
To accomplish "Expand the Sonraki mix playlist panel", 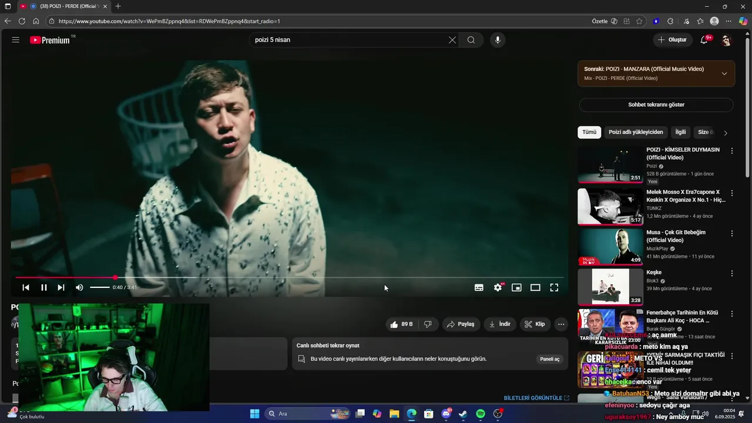I will point(724,73).
